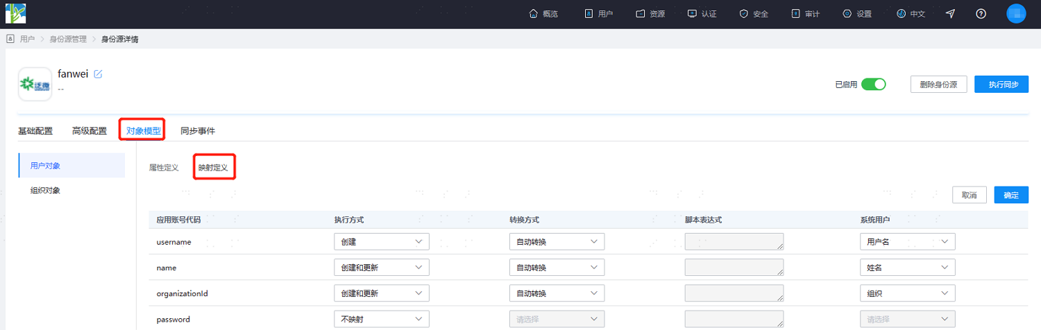The width and height of the screenshot is (1041, 330).
Task: Open the 资源 resources menu
Action: tap(650, 14)
